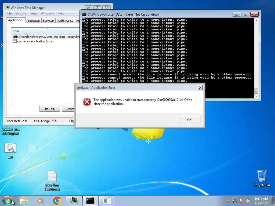This screenshot has width=275, height=206.
Task: Click the cmd window scrollbar up arrow
Action: coord(256,20)
